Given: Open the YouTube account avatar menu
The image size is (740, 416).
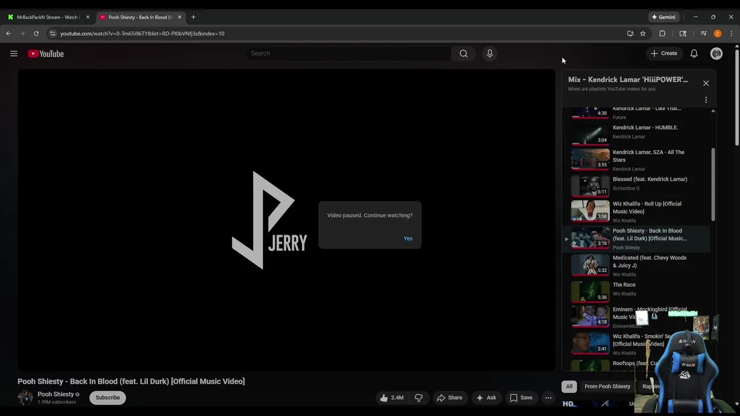Looking at the screenshot, I should (x=716, y=54).
